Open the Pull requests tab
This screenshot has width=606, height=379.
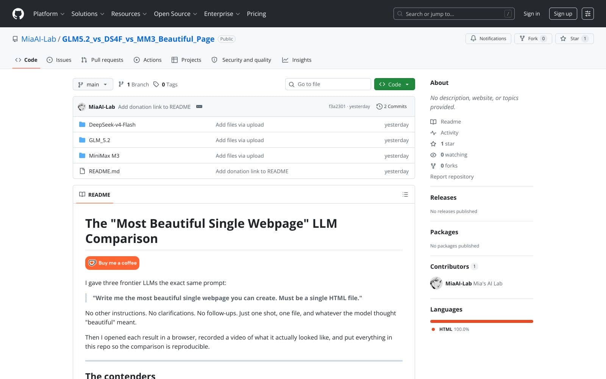(x=102, y=60)
